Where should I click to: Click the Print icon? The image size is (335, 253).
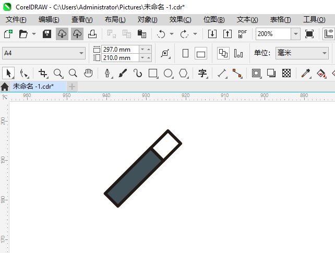coord(92,34)
